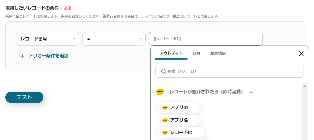Image resolution: width=314 pixels, height=140 pixels.
Task: Open the レコード番号 field dropdown
Action: pyautogui.click(x=47, y=39)
